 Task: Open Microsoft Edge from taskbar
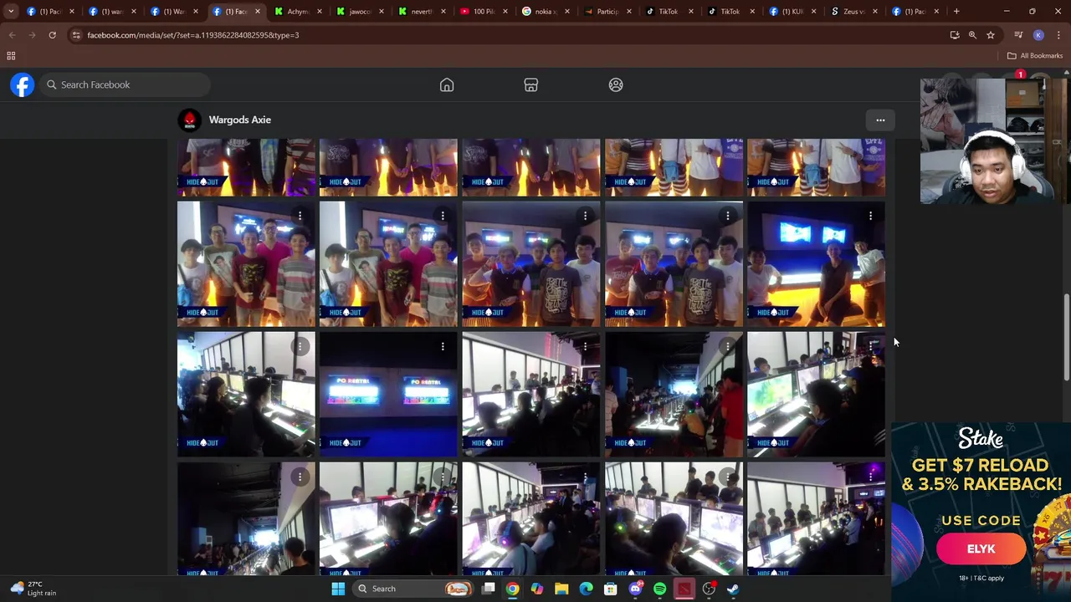coord(586,589)
